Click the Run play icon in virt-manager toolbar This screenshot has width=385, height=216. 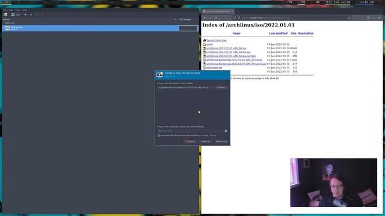click(25, 14)
